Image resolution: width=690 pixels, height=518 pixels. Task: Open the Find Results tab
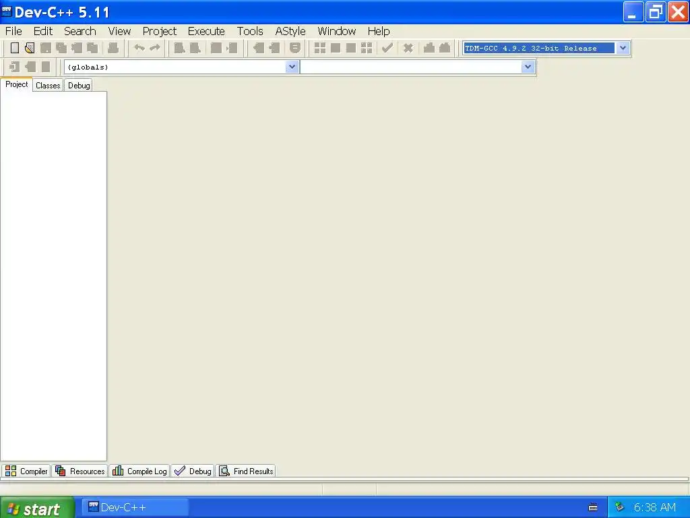click(246, 471)
